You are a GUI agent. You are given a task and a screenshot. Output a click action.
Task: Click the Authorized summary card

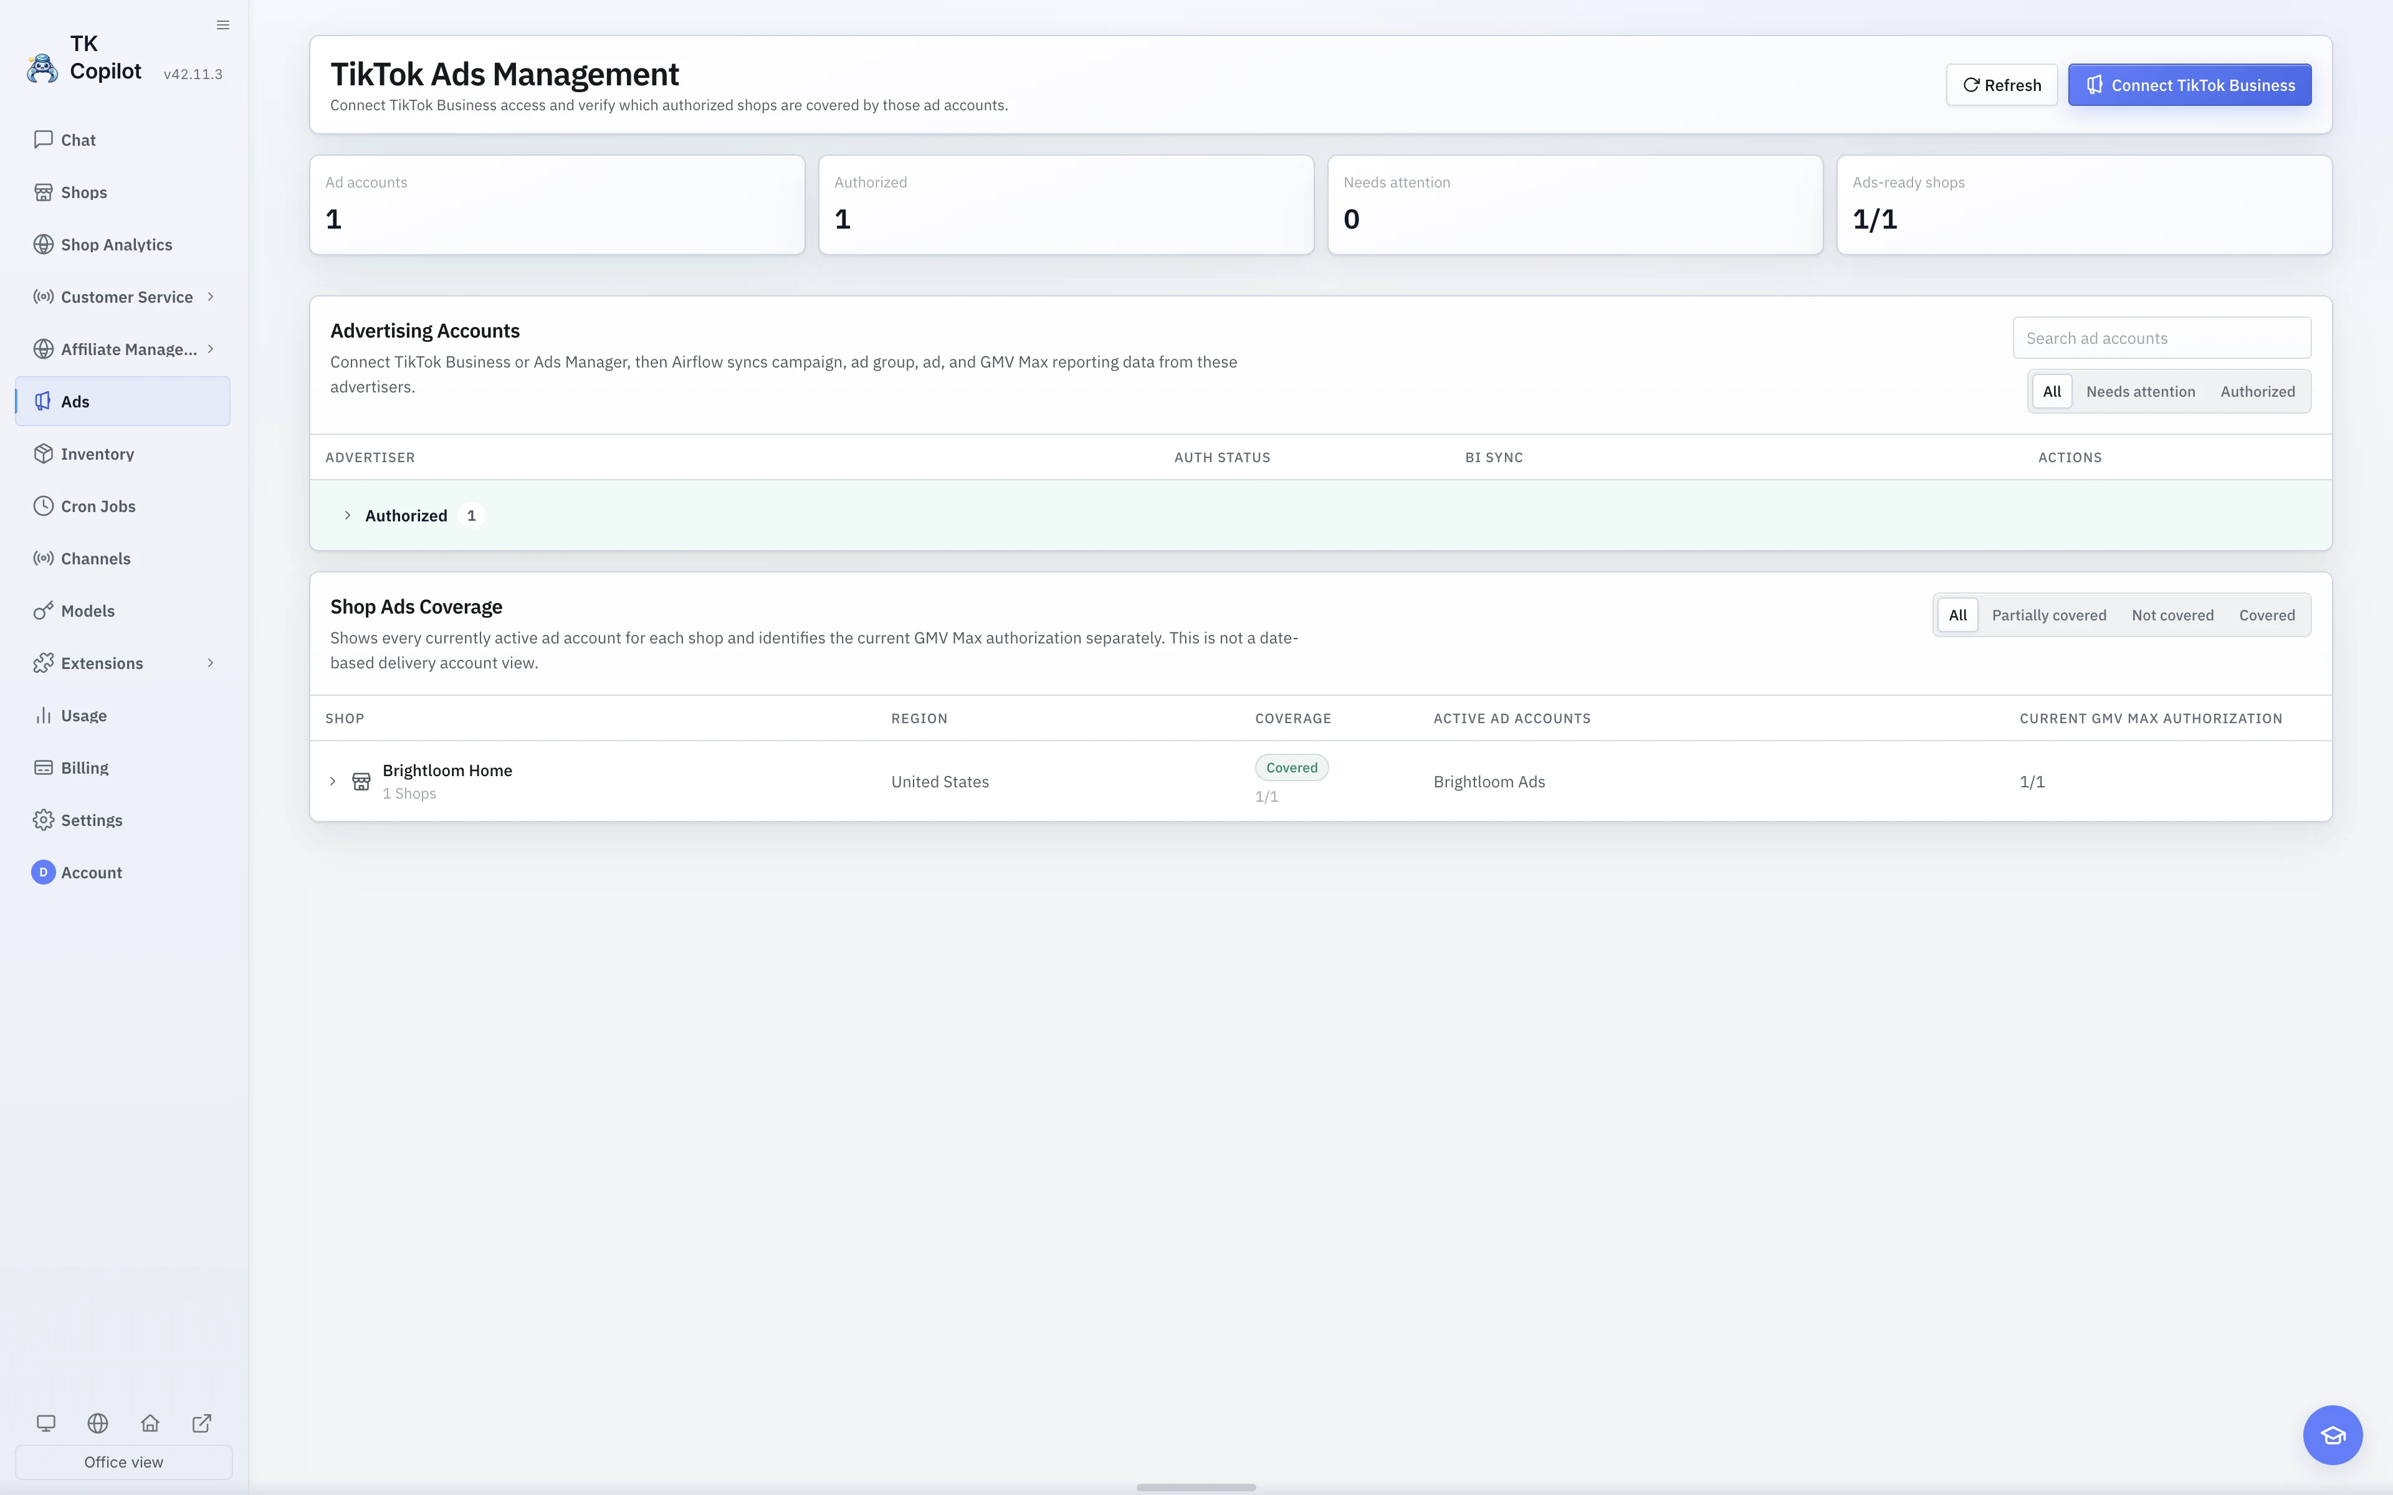tap(1066, 205)
